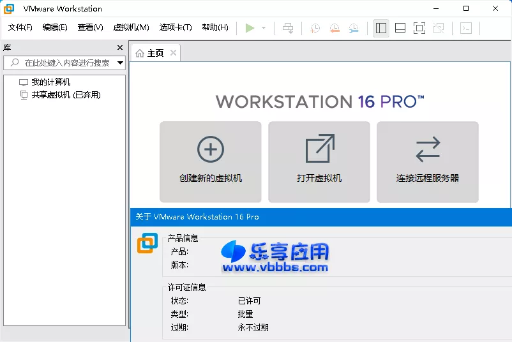This screenshot has height=342, width=512.
Task: Click the shared VM icon beside 共享虚拟机
Action: (x=24, y=95)
